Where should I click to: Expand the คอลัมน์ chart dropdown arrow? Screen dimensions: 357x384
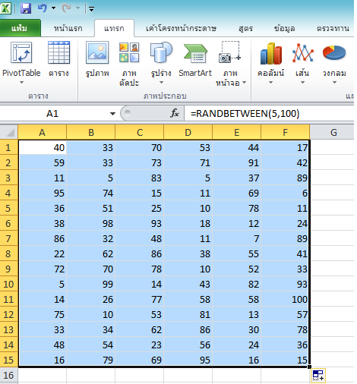pyautogui.click(x=270, y=82)
